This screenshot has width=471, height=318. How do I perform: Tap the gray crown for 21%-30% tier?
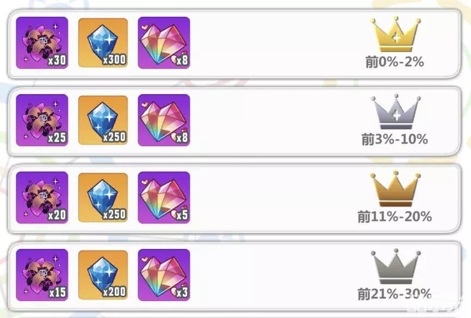(395, 266)
